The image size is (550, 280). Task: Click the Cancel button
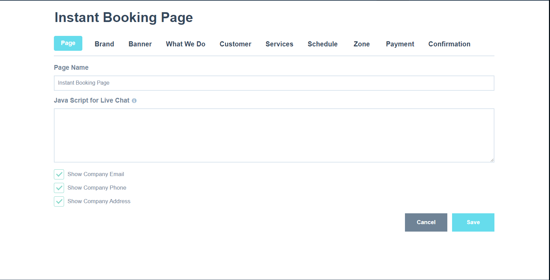(426, 222)
